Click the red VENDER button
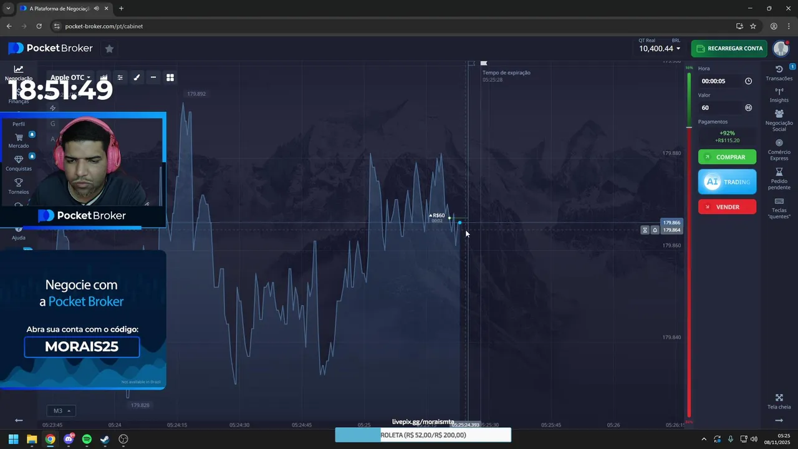 point(727,207)
